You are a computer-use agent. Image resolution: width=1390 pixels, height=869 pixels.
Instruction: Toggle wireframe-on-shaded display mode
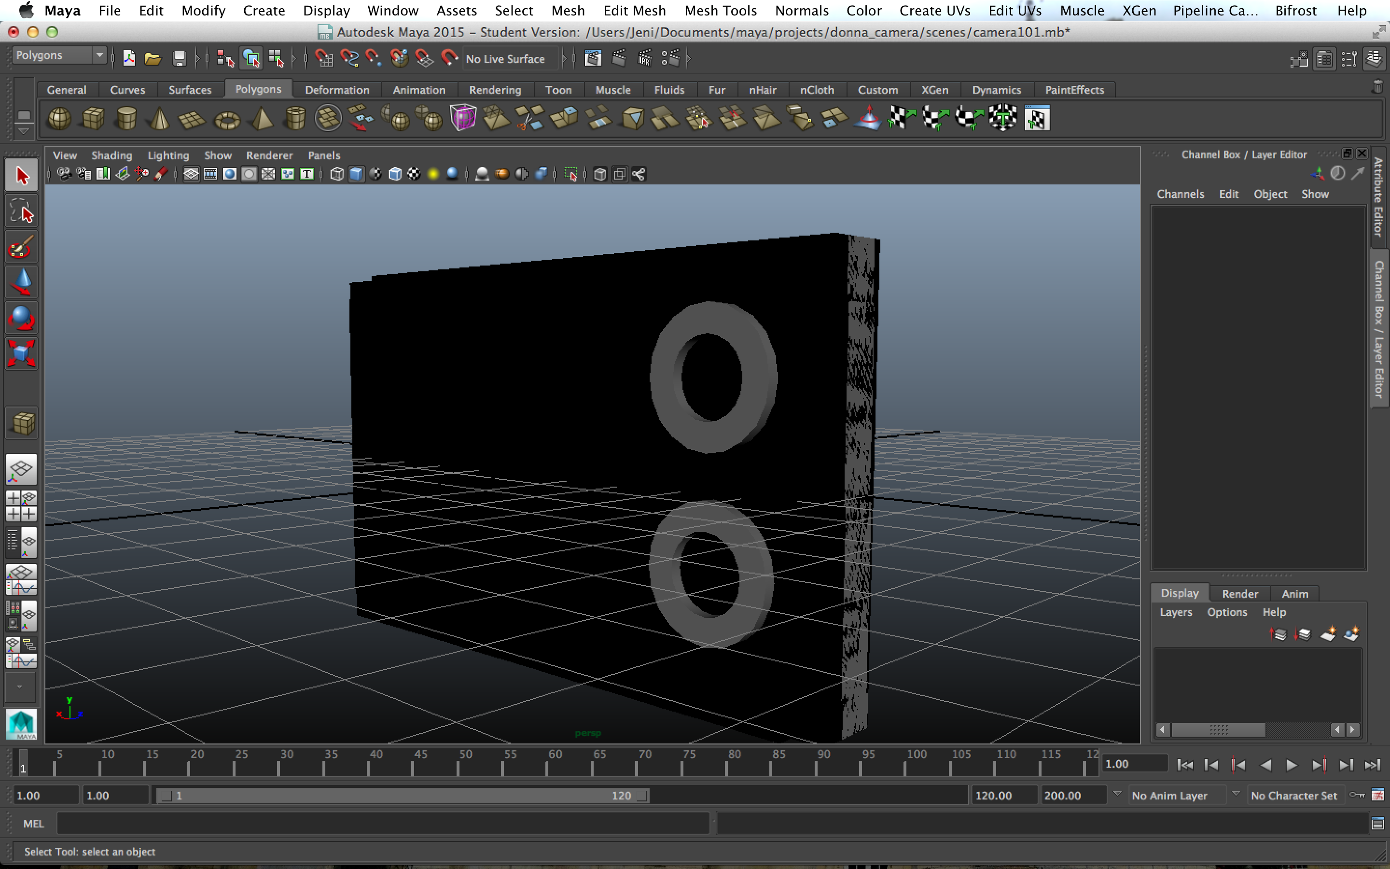pos(395,174)
